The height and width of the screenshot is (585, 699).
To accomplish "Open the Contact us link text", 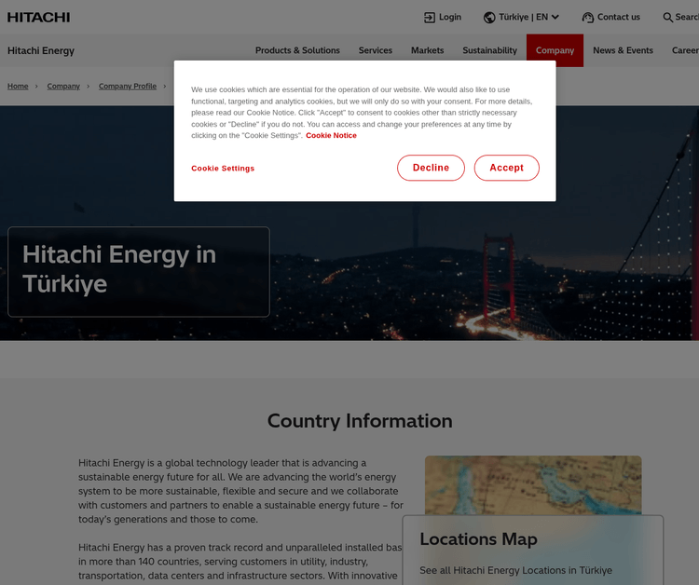I will [618, 17].
